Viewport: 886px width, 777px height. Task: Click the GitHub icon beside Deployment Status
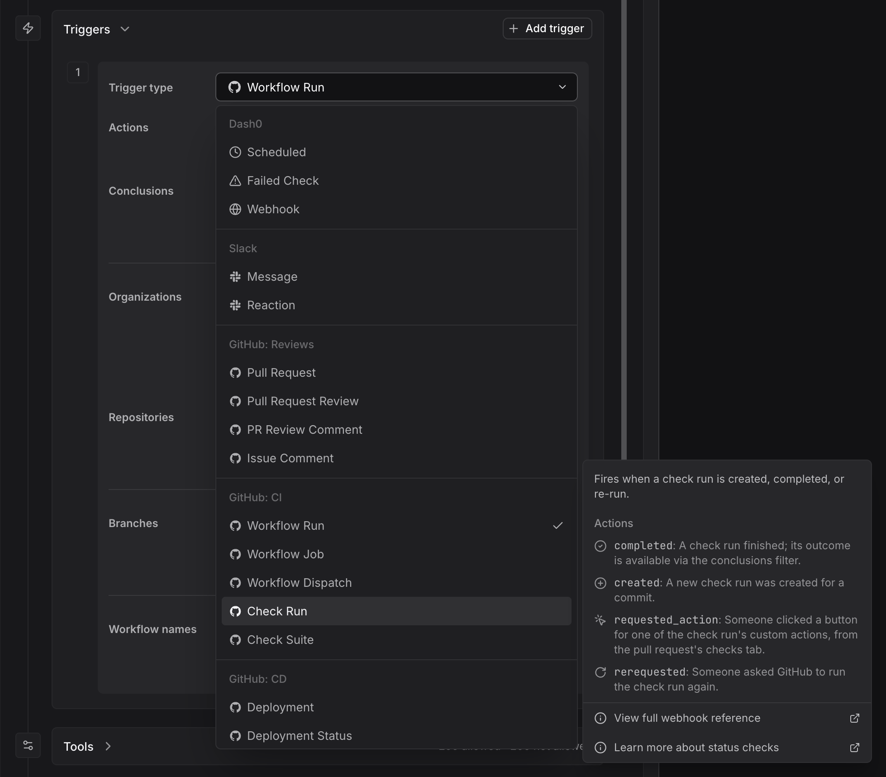coord(235,736)
